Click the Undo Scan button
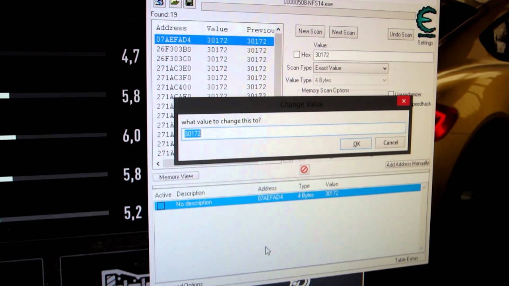Screen dimensions: 509x286 pos(400,35)
